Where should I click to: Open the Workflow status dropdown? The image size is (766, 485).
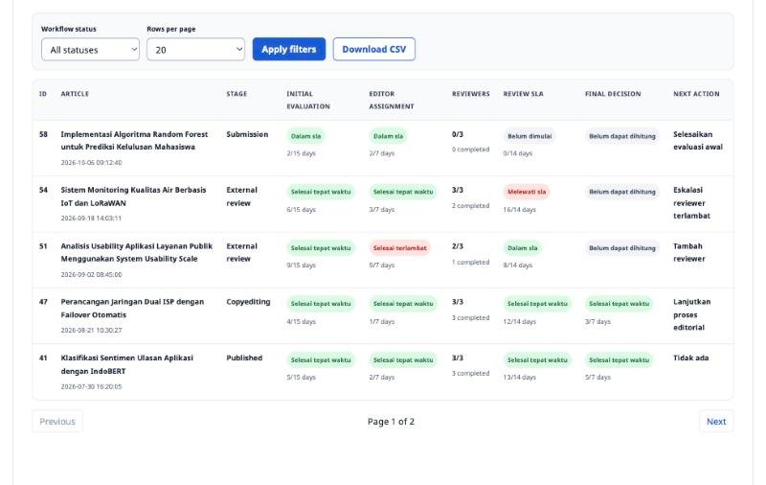click(x=90, y=50)
